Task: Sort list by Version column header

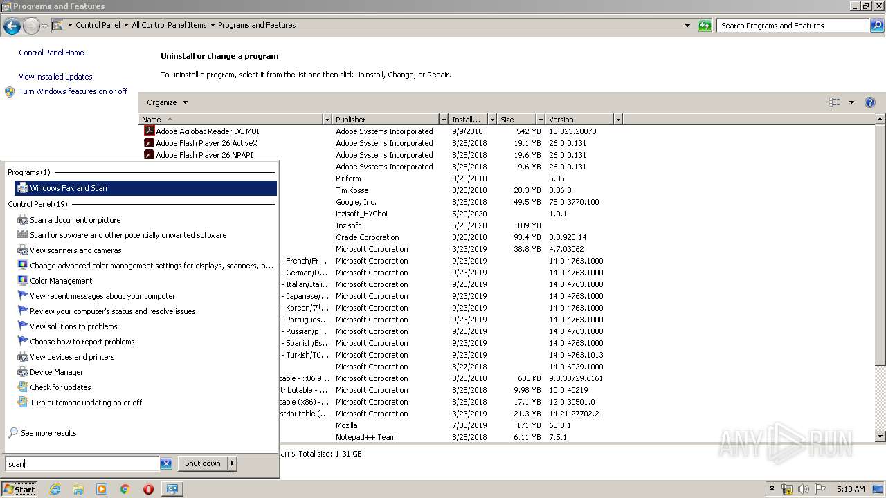Action: pyautogui.click(x=579, y=120)
